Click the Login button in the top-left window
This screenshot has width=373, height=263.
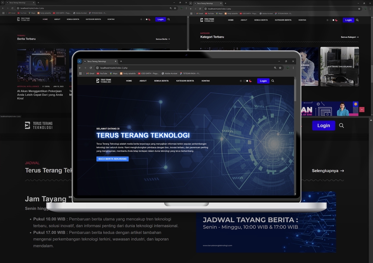coord(160,19)
